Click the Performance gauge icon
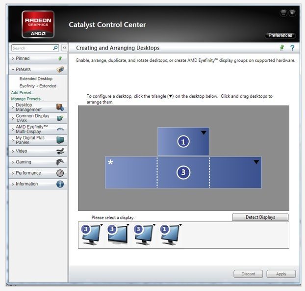The width and height of the screenshot is (305, 291). tap(60, 173)
